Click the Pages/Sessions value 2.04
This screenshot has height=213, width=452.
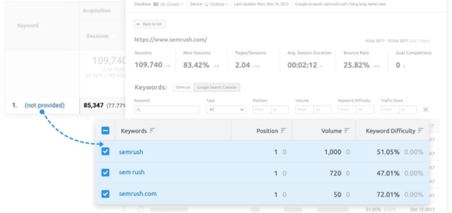coord(242,65)
